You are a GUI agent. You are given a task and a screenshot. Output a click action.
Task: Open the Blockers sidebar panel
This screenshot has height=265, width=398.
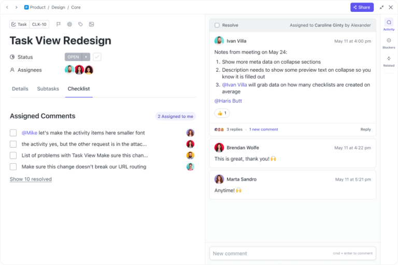[389, 43]
